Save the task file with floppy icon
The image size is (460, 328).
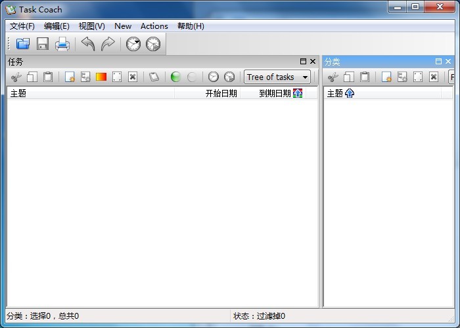[43, 44]
